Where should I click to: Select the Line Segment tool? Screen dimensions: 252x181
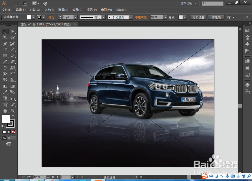coord(13,50)
